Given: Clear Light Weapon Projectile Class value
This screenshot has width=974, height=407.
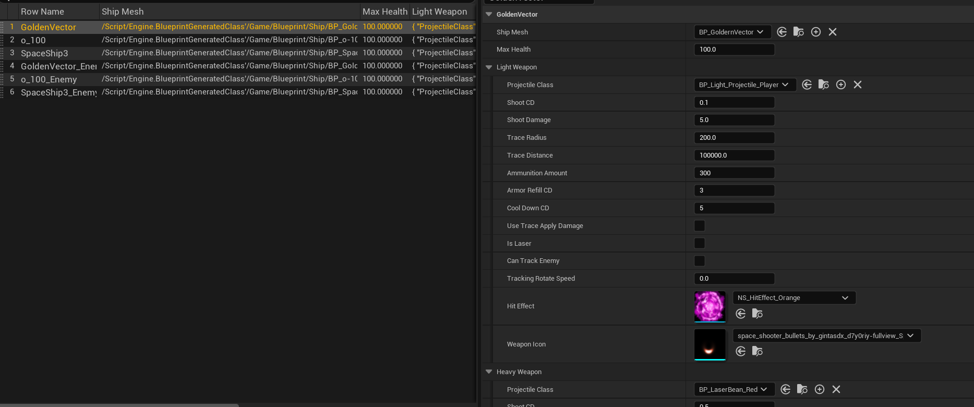Looking at the screenshot, I should pos(858,85).
